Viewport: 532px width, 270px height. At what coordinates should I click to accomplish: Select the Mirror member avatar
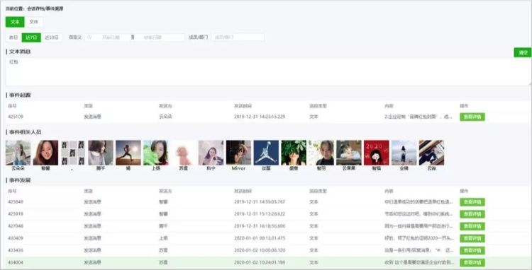point(238,153)
